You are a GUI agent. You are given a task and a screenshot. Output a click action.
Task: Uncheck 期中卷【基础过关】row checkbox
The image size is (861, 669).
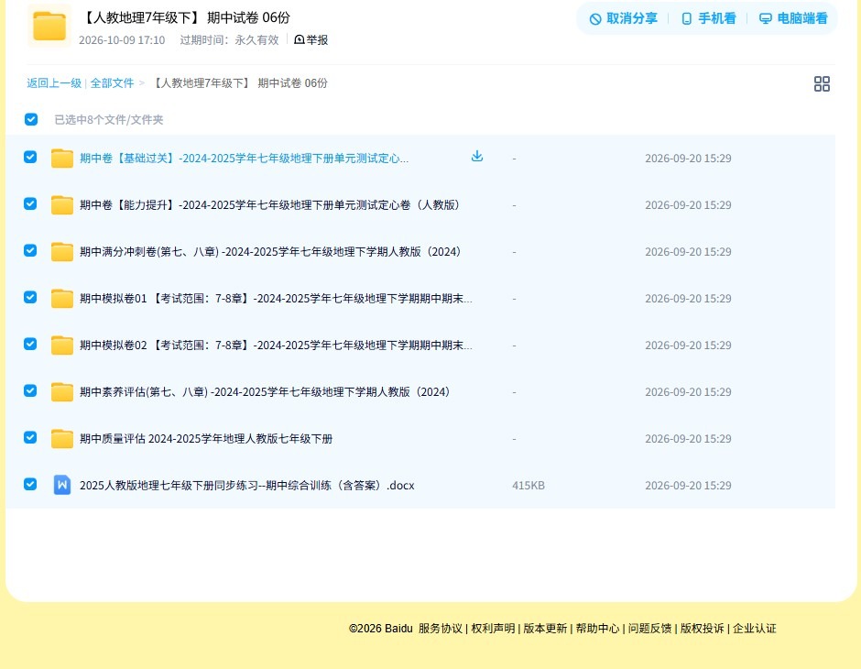30,157
